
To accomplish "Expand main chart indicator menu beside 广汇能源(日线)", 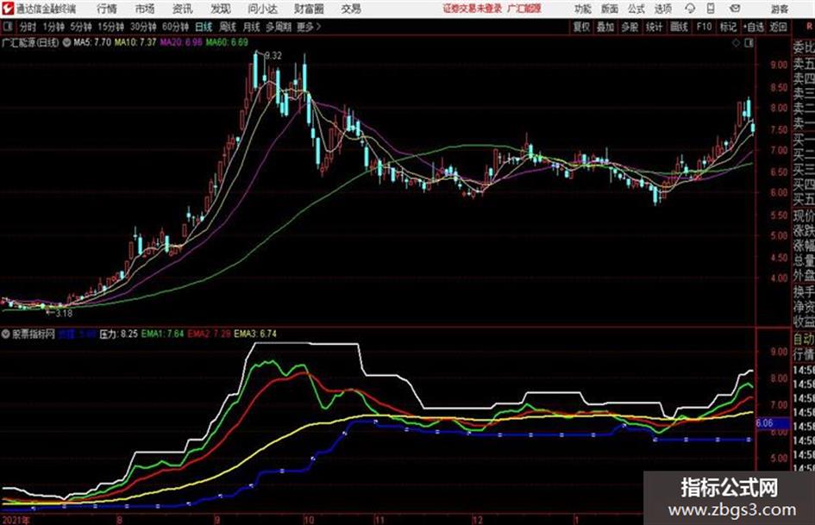I will (x=66, y=42).
